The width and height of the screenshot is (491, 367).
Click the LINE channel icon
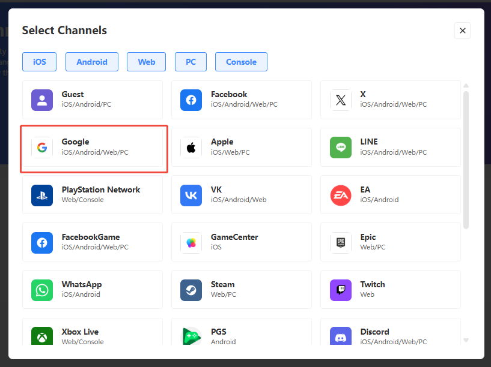[x=341, y=148]
